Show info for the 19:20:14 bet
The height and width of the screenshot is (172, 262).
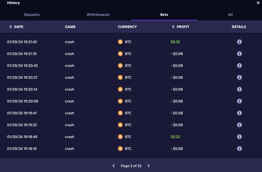(239, 89)
